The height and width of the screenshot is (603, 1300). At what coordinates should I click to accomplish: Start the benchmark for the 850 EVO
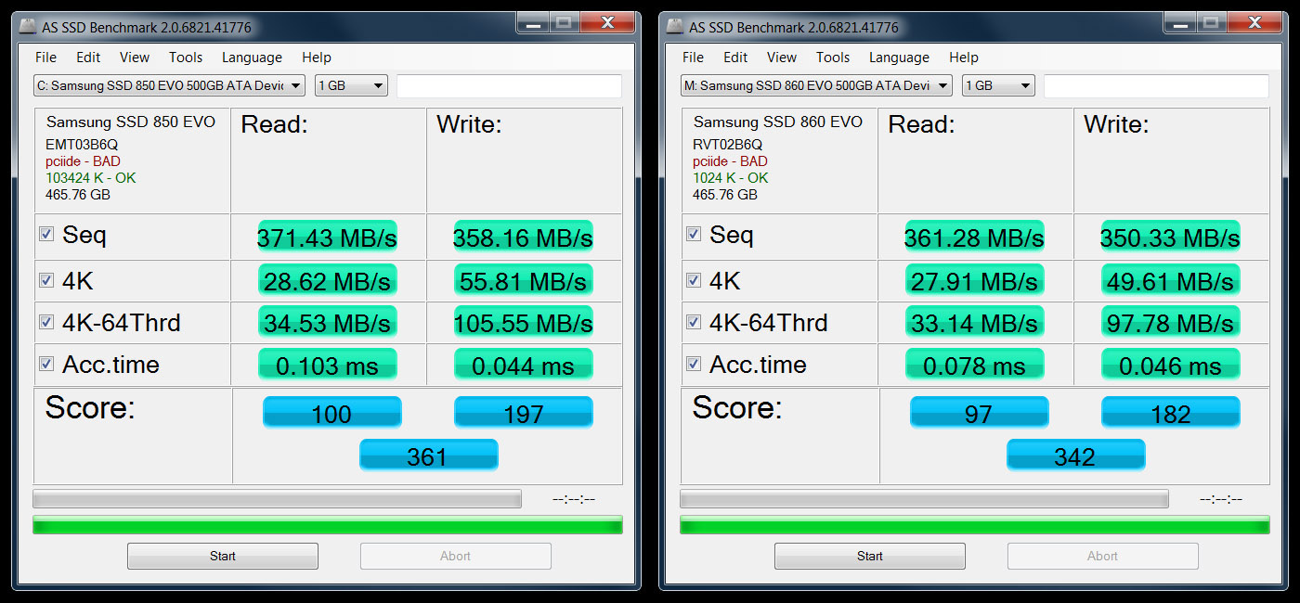click(222, 556)
